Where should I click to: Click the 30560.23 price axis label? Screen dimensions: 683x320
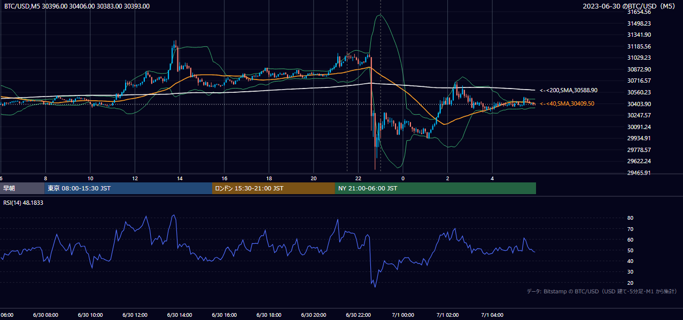pos(639,92)
